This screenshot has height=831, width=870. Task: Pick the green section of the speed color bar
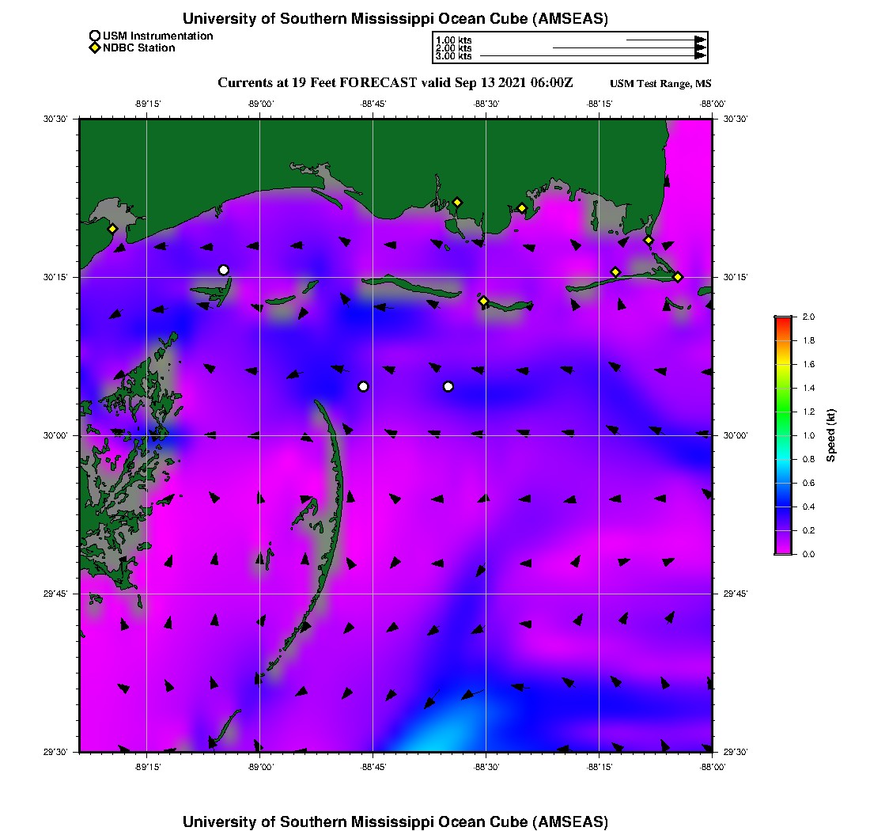pyautogui.click(x=783, y=412)
